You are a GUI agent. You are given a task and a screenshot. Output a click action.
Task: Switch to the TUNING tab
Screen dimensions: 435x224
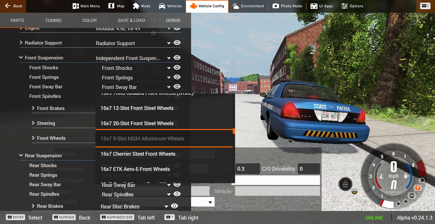(53, 20)
